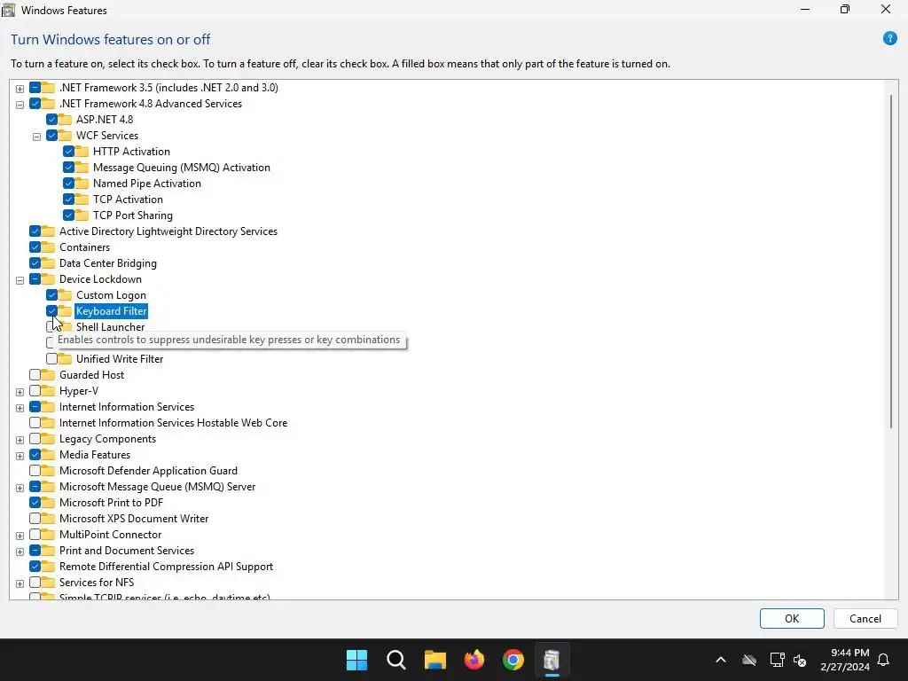
Task: Open the taskbar clock and date
Action: click(844, 660)
